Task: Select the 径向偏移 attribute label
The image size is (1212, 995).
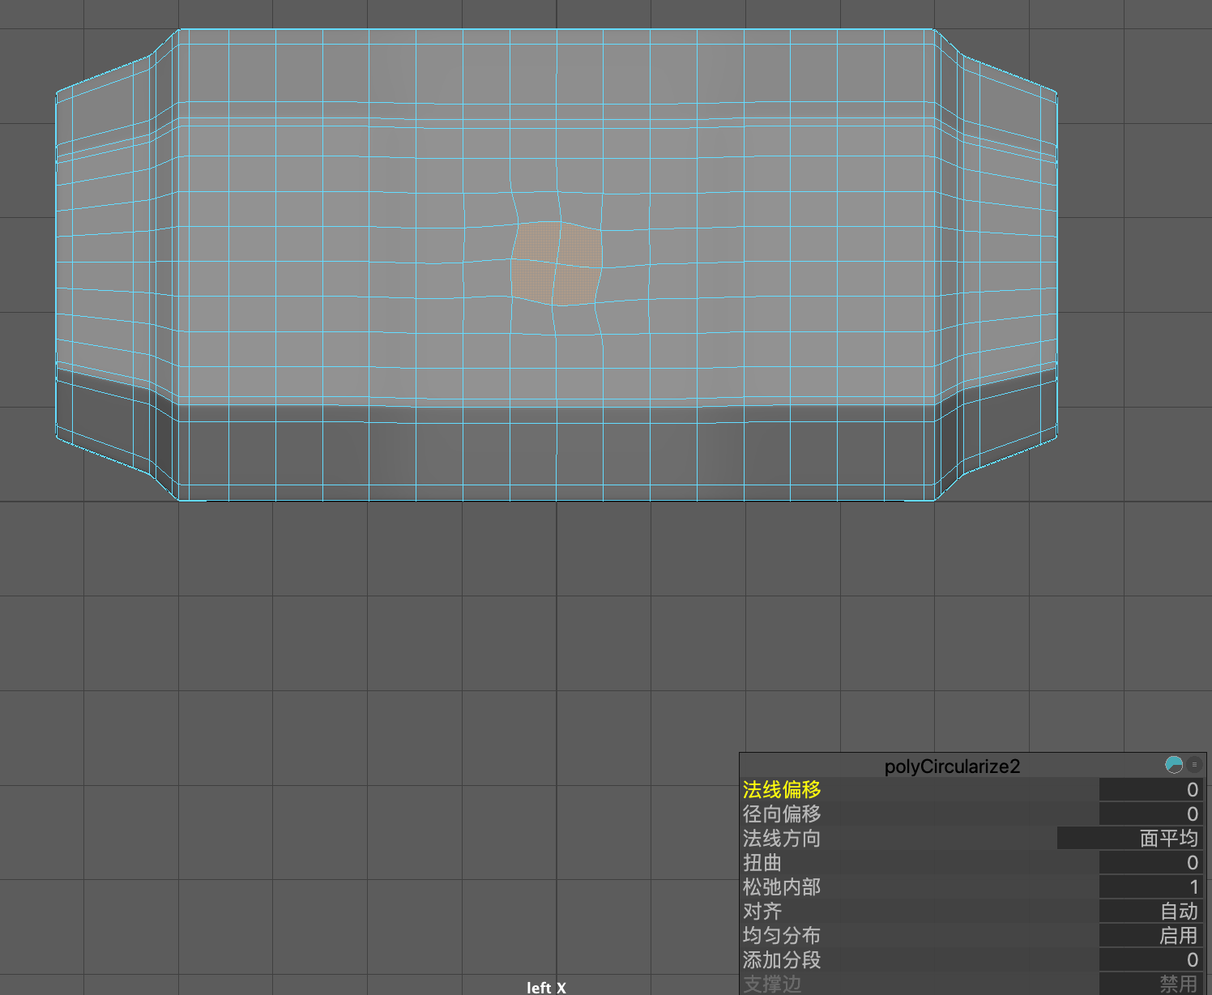Action: pyautogui.click(x=782, y=814)
